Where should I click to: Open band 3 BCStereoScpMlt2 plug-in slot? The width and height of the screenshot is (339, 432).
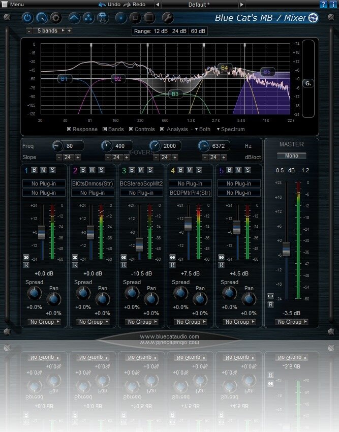pyautogui.click(x=141, y=183)
